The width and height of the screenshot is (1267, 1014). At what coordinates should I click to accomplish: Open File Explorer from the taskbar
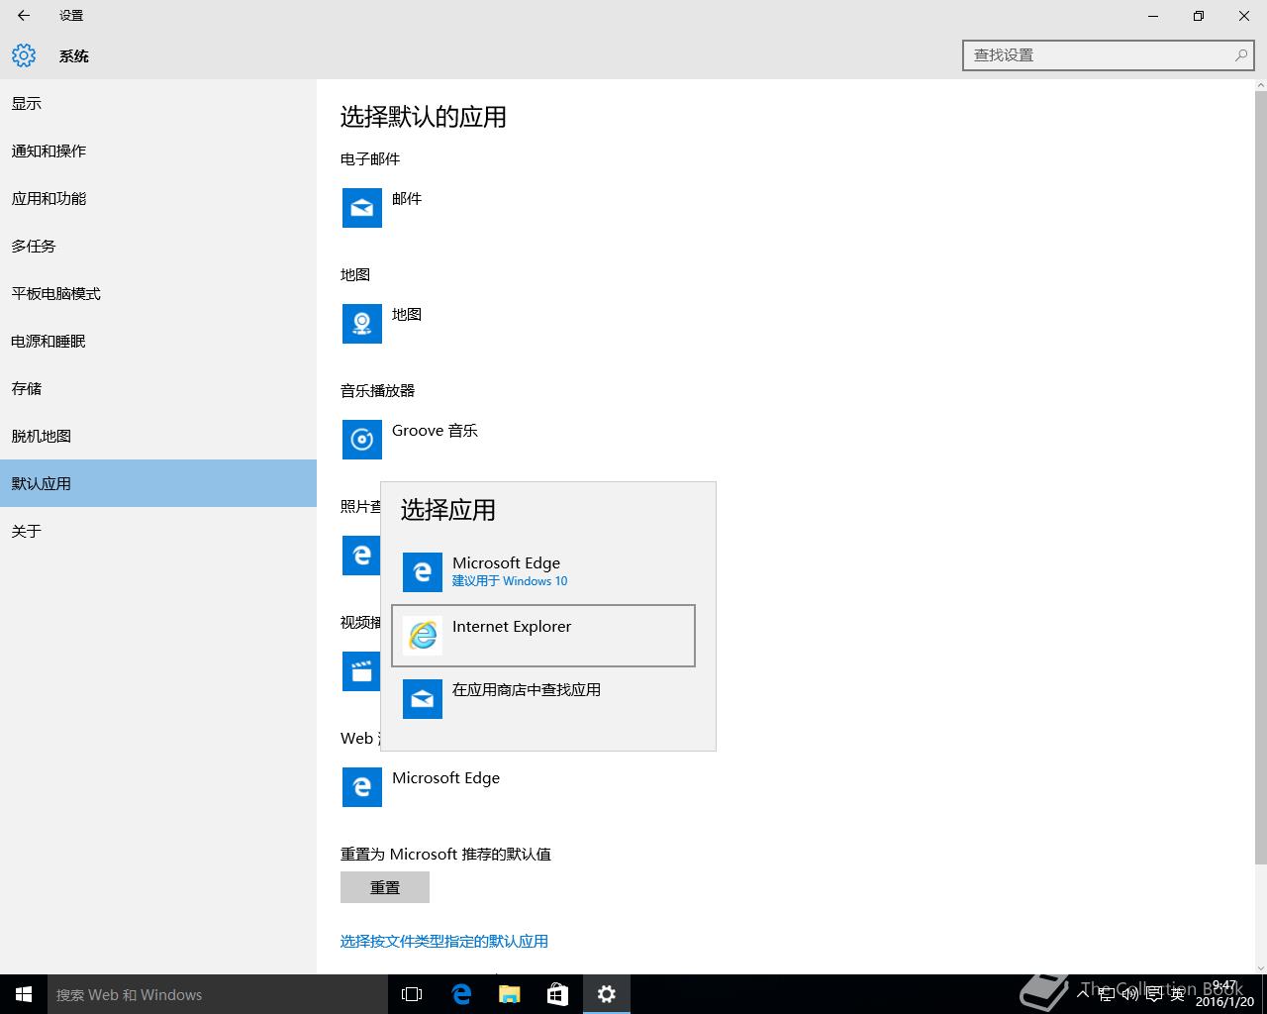pyautogui.click(x=510, y=994)
